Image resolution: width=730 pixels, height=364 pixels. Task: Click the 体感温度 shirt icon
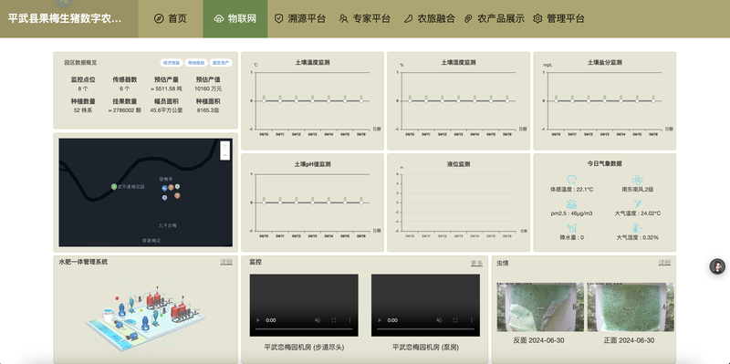click(x=572, y=180)
